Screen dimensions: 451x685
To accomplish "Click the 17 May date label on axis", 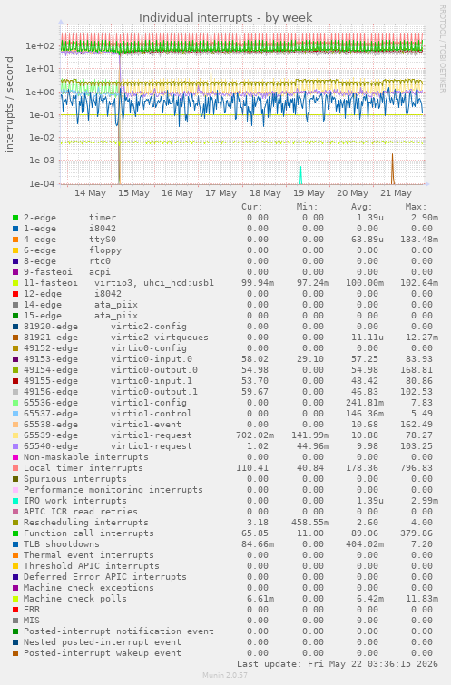I will tap(221, 193).
